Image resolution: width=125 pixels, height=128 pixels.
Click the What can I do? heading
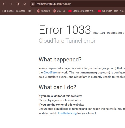coord(57,87)
